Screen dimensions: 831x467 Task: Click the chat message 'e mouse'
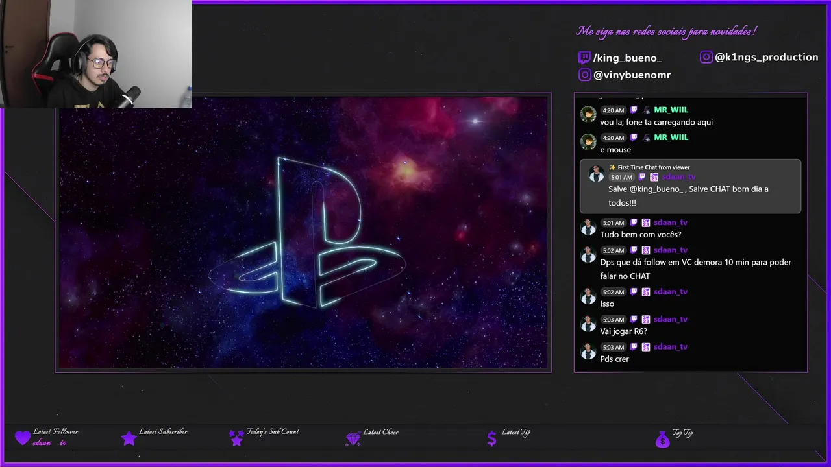(615, 150)
